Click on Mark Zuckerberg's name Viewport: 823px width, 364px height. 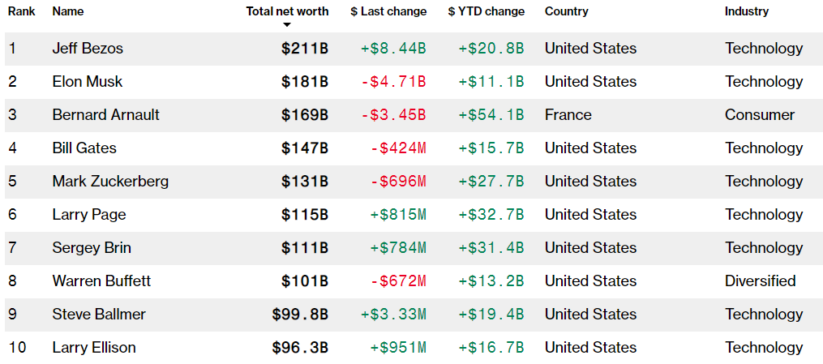pos(110,182)
